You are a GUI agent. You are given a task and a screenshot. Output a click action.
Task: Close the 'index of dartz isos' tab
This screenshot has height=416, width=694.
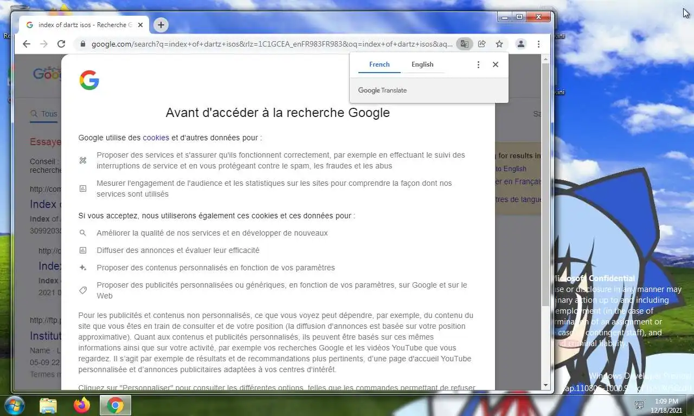coord(140,25)
